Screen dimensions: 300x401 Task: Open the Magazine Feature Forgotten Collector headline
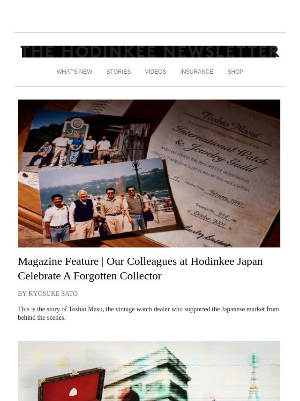pos(140,269)
